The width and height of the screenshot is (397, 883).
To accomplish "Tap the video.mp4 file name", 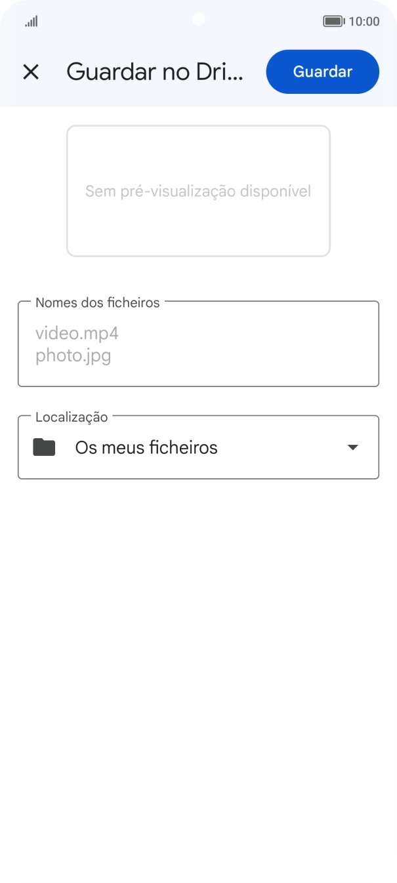I will click(x=77, y=333).
